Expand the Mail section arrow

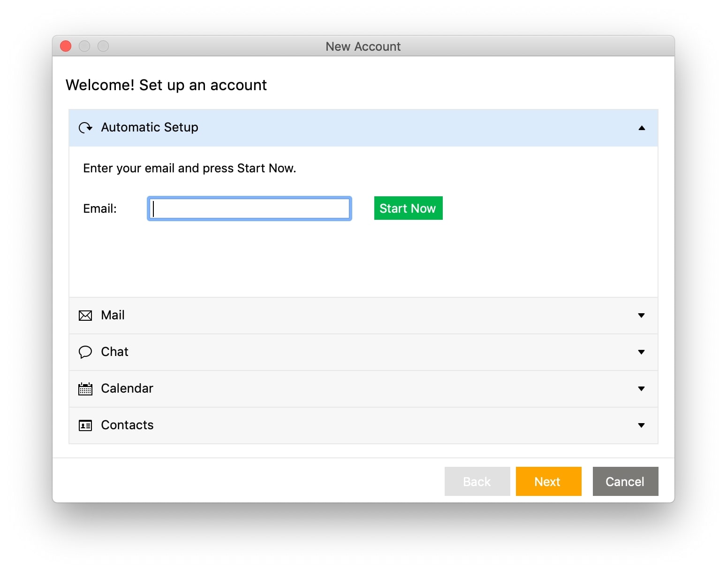click(x=641, y=316)
